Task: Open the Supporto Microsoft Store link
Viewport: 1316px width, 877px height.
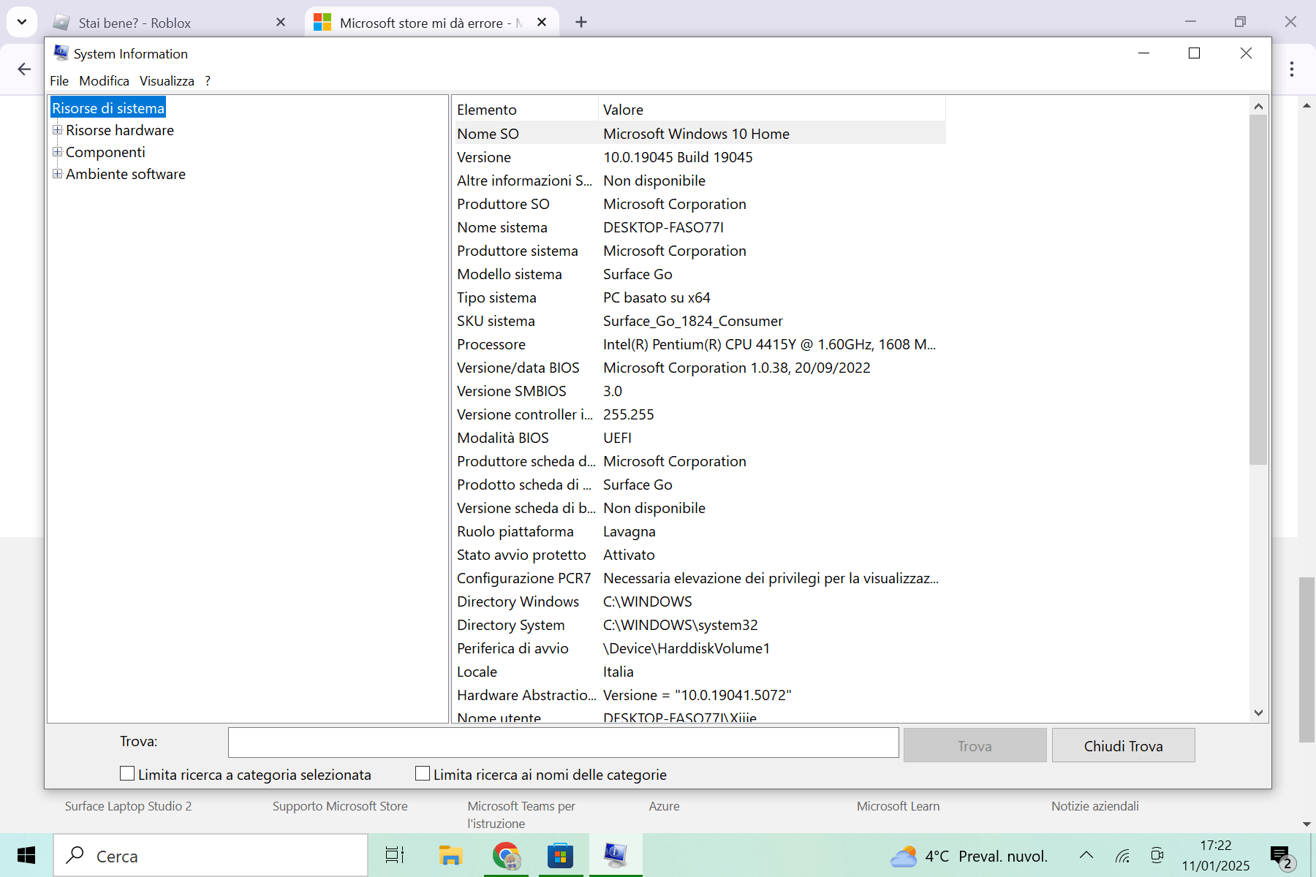Action: click(340, 806)
